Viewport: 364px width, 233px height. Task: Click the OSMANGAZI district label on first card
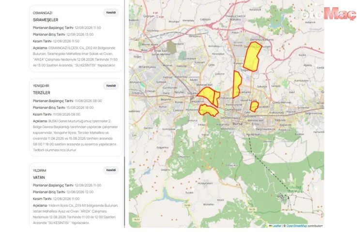tap(43, 13)
